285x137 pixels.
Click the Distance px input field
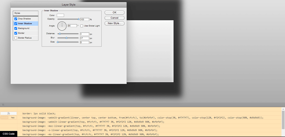[85, 34]
